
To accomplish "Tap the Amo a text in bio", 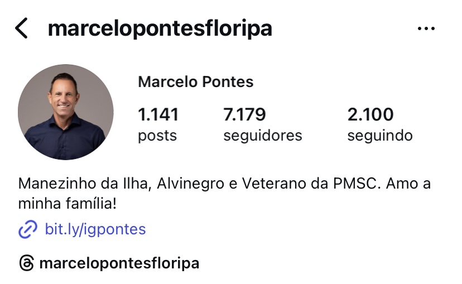I will [x=408, y=183].
